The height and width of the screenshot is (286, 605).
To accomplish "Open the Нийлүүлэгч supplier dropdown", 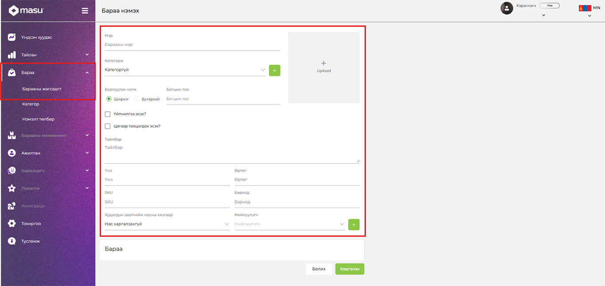I will (290, 224).
